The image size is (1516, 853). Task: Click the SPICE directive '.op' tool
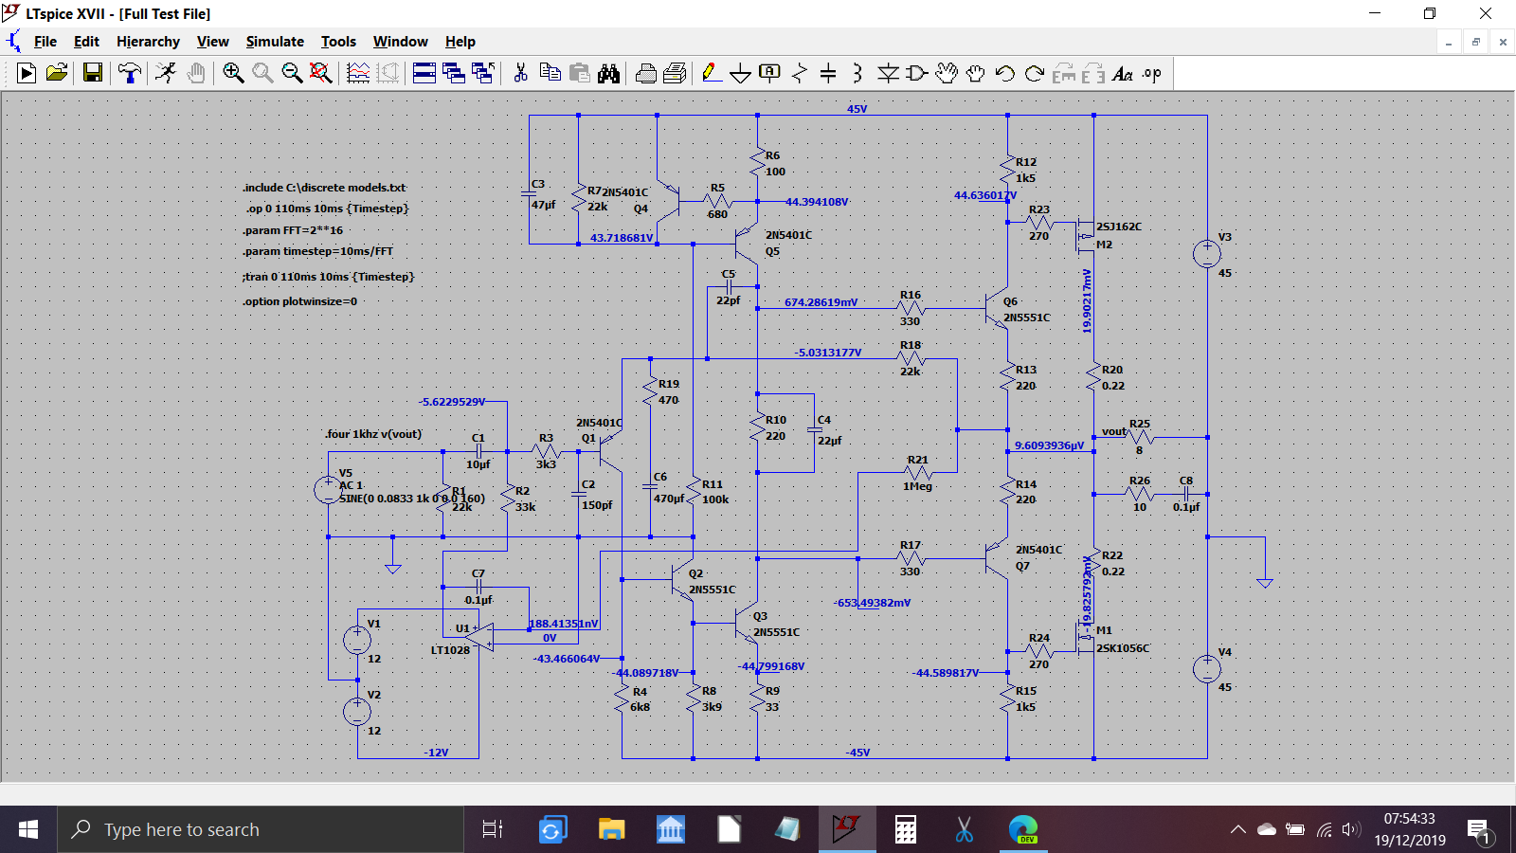[1152, 73]
